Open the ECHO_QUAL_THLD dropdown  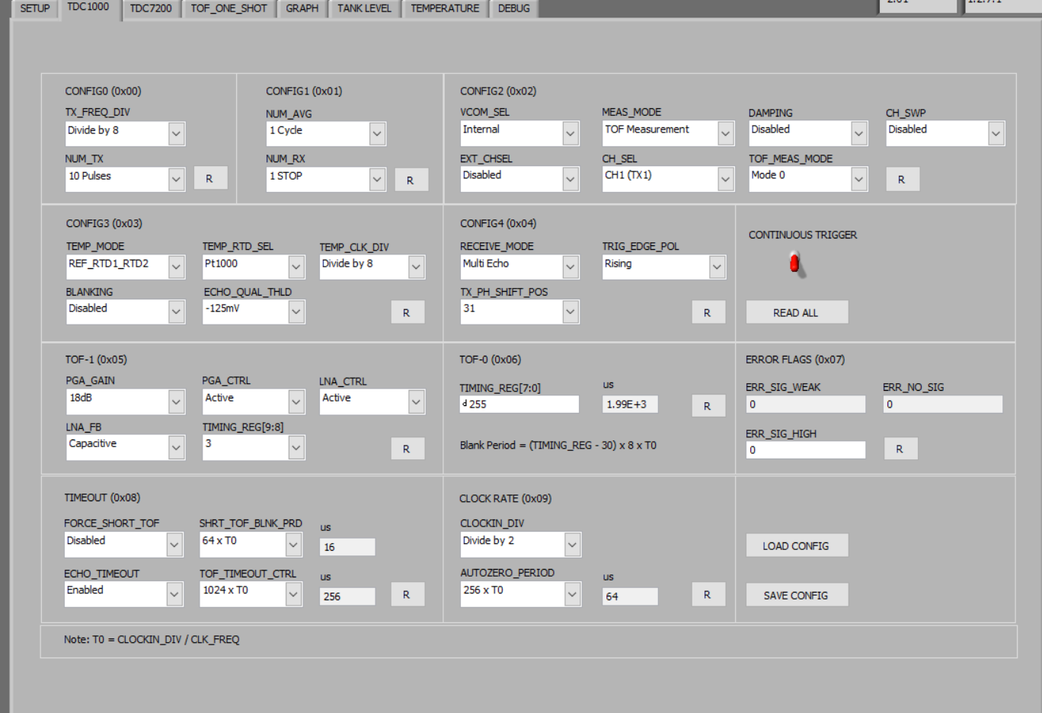(254, 312)
